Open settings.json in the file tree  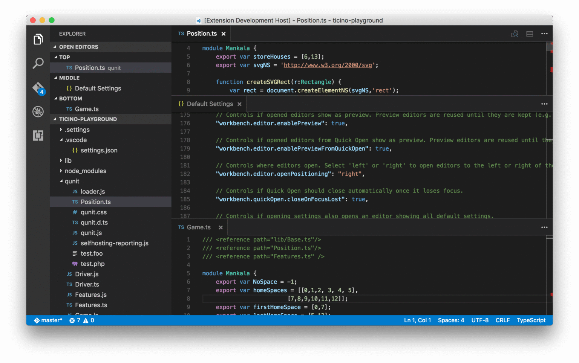[110, 150]
